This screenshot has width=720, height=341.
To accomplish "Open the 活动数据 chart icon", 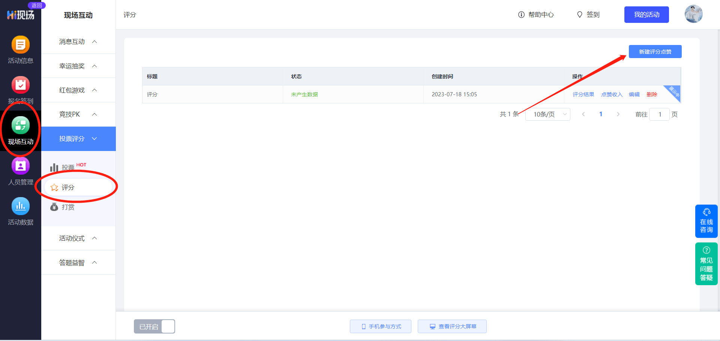I will click(21, 206).
